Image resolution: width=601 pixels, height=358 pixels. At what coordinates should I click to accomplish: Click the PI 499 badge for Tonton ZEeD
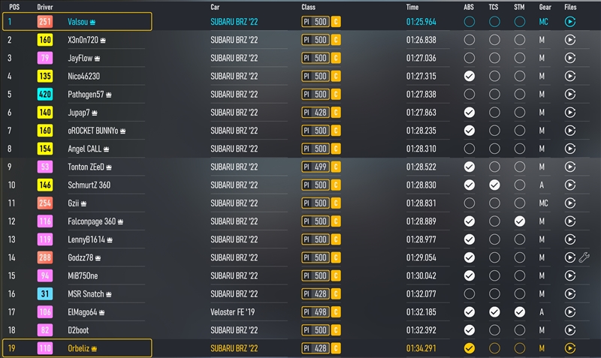[315, 167]
